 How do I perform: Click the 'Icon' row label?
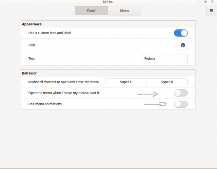(32, 45)
